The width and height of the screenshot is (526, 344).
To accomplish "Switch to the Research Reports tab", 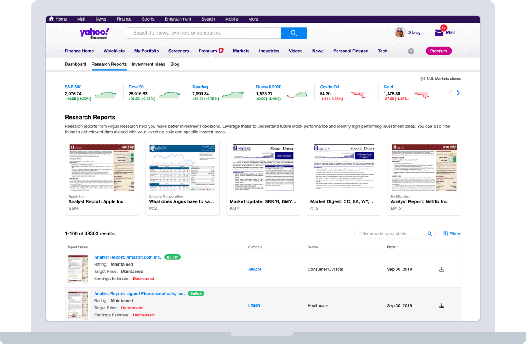I will pyautogui.click(x=109, y=64).
